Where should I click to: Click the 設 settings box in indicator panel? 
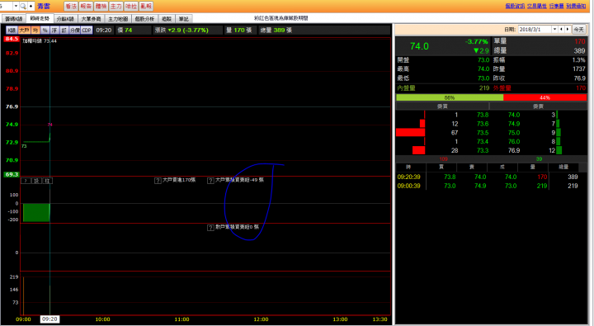coord(36,181)
